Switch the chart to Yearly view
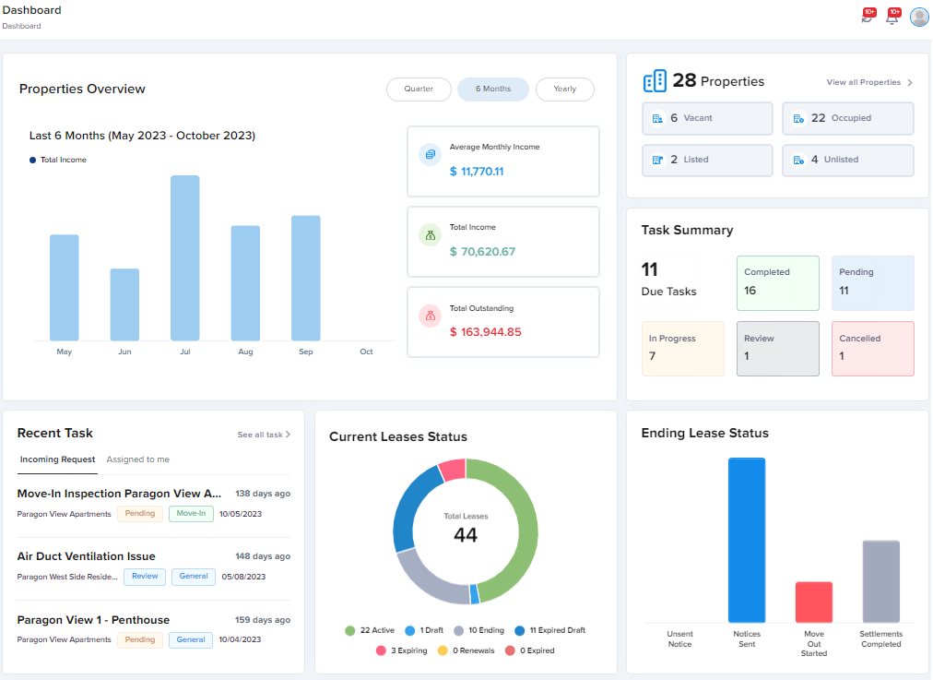The image size is (933, 680). point(564,89)
